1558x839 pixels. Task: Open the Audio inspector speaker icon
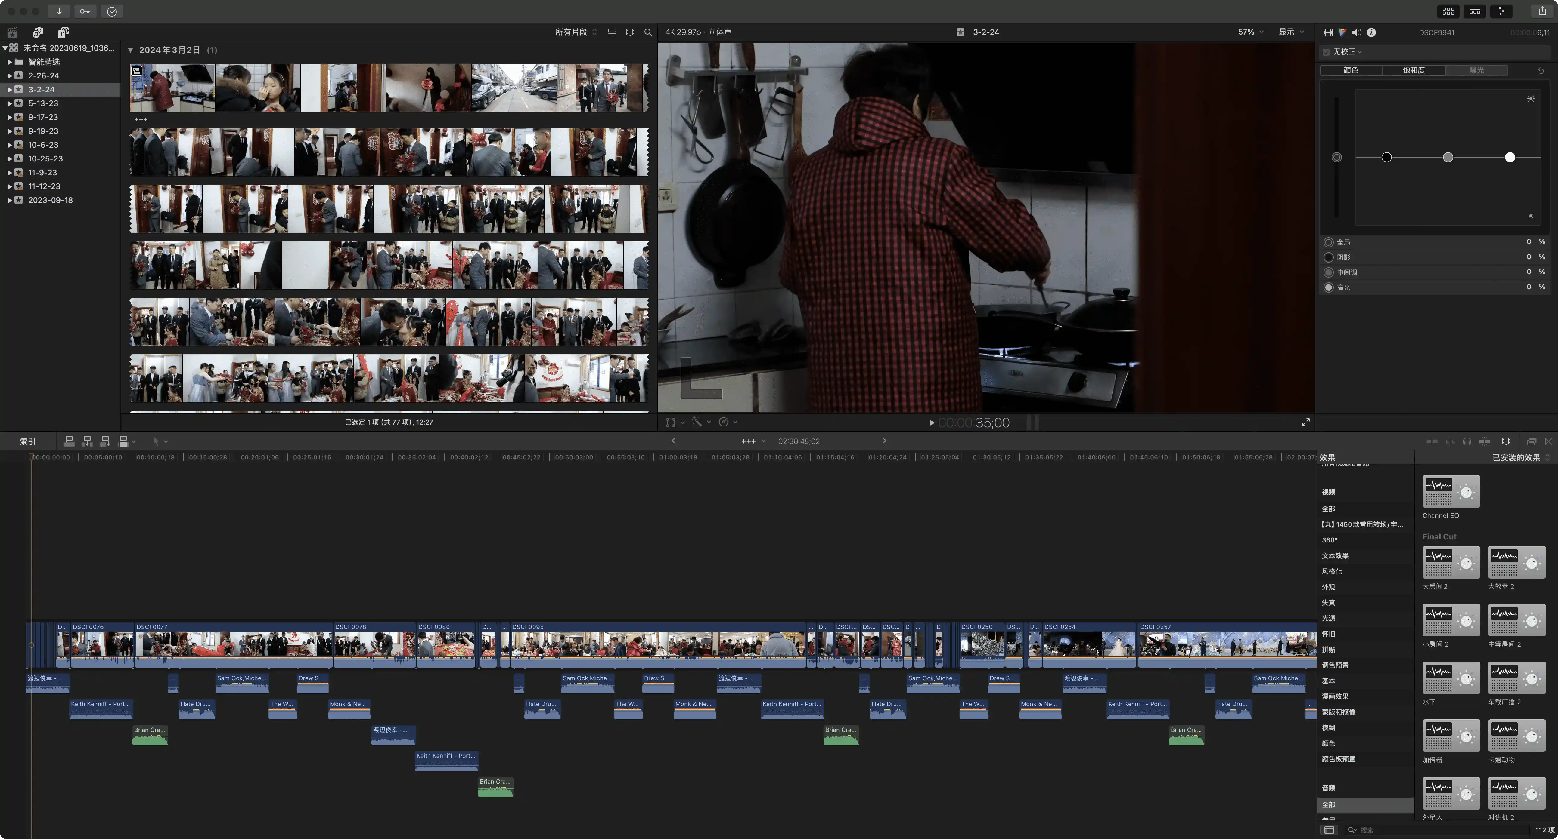(x=1357, y=32)
